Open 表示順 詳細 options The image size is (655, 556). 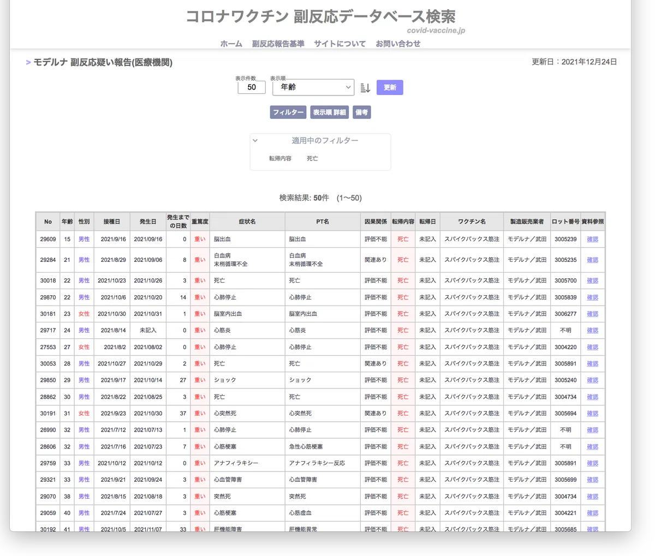click(x=329, y=112)
